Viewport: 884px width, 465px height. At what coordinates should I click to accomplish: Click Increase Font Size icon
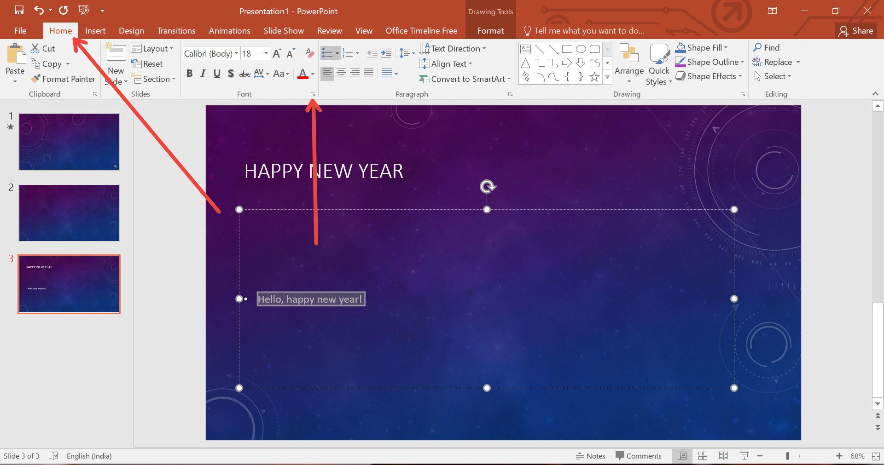277,53
